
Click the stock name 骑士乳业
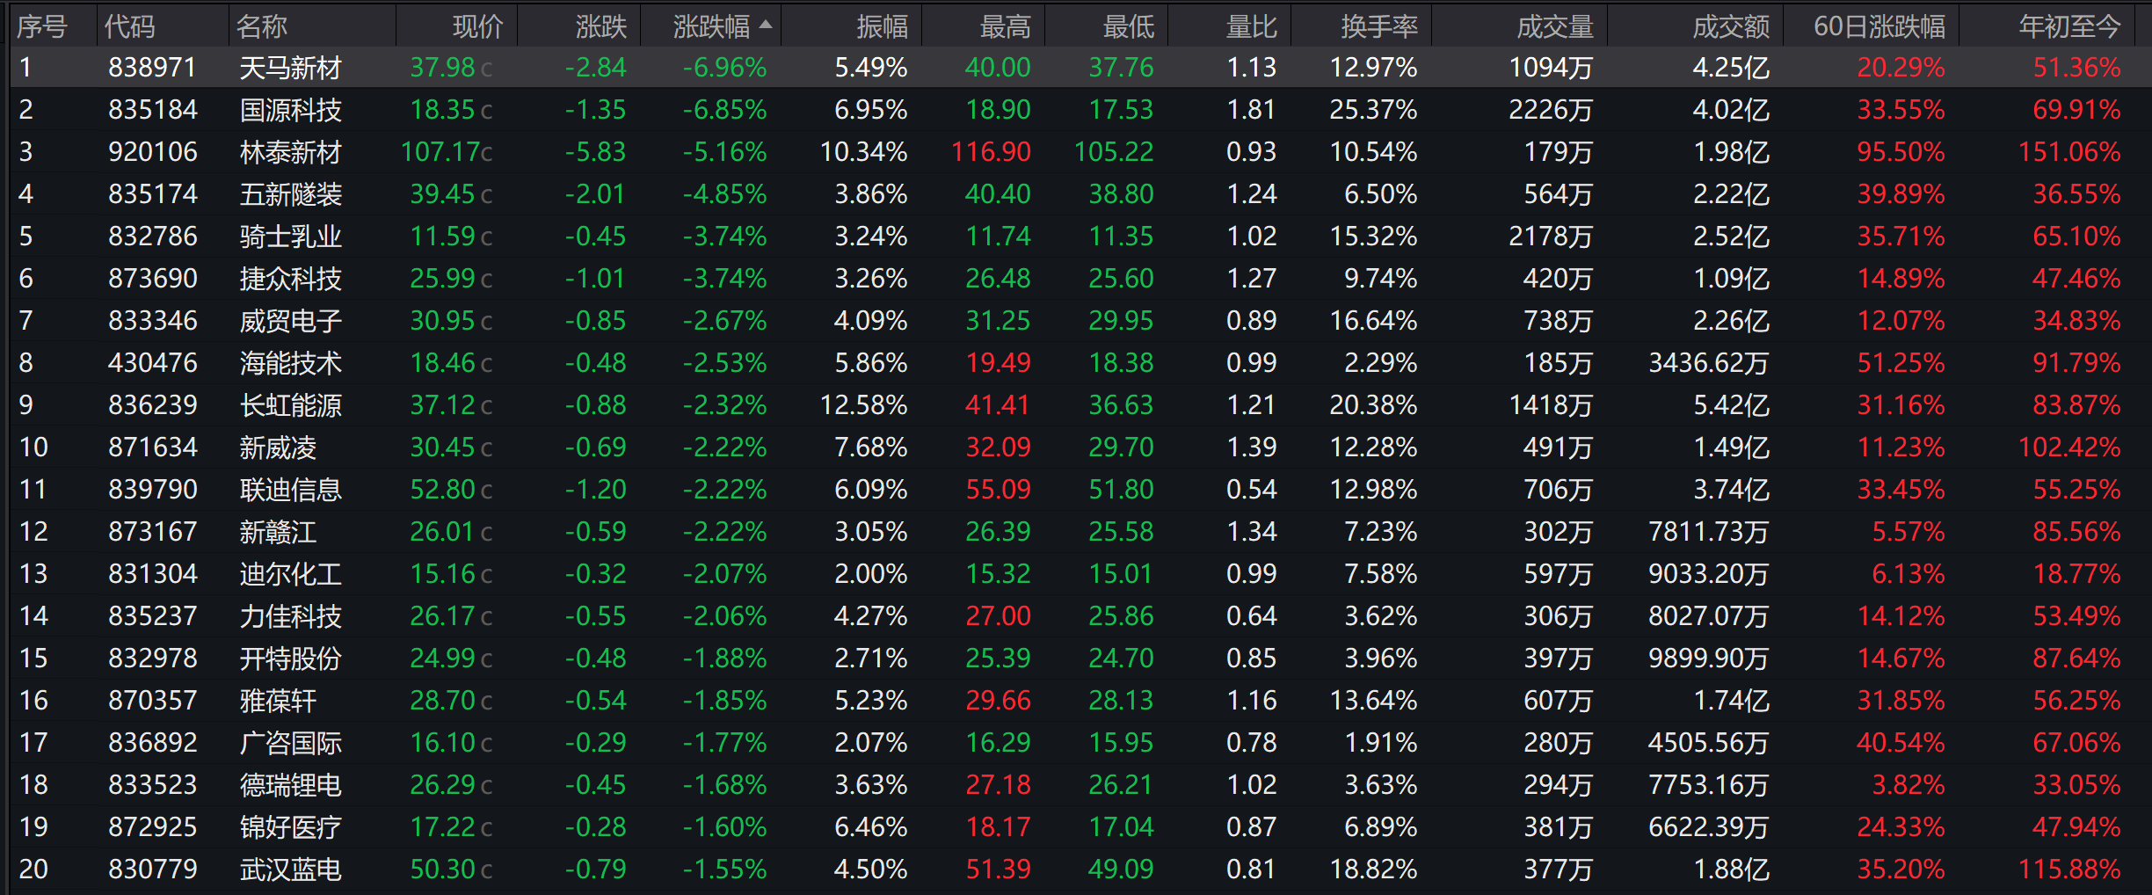click(290, 236)
